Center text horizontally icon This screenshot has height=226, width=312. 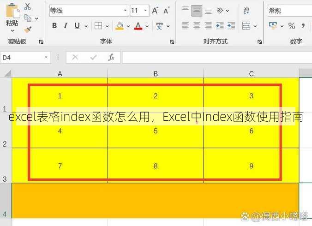click(x=197, y=26)
